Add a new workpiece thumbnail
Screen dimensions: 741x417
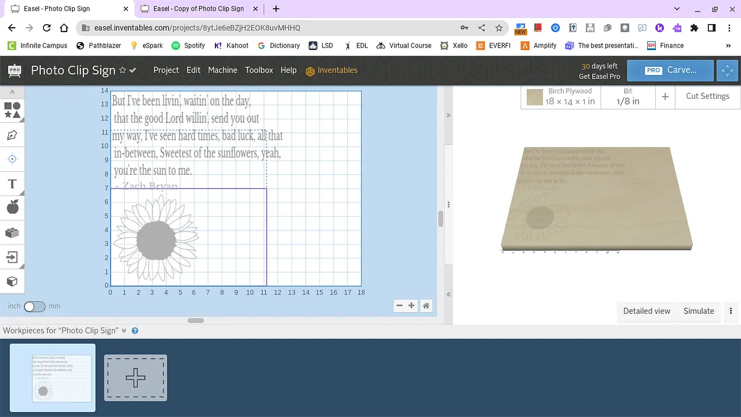[x=136, y=377]
